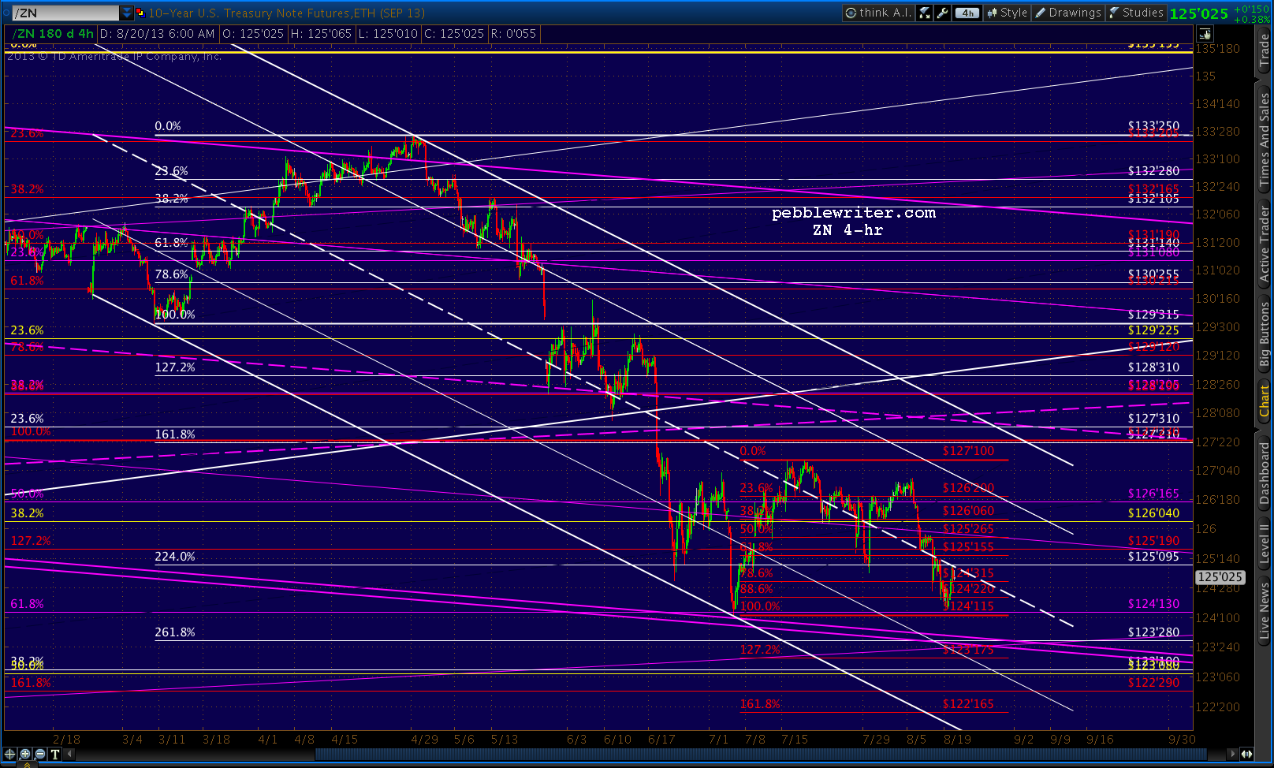The width and height of the screenshot is (1274, 768).
Task: Click the /ZN symbol input field
Action: click(65, 13)
